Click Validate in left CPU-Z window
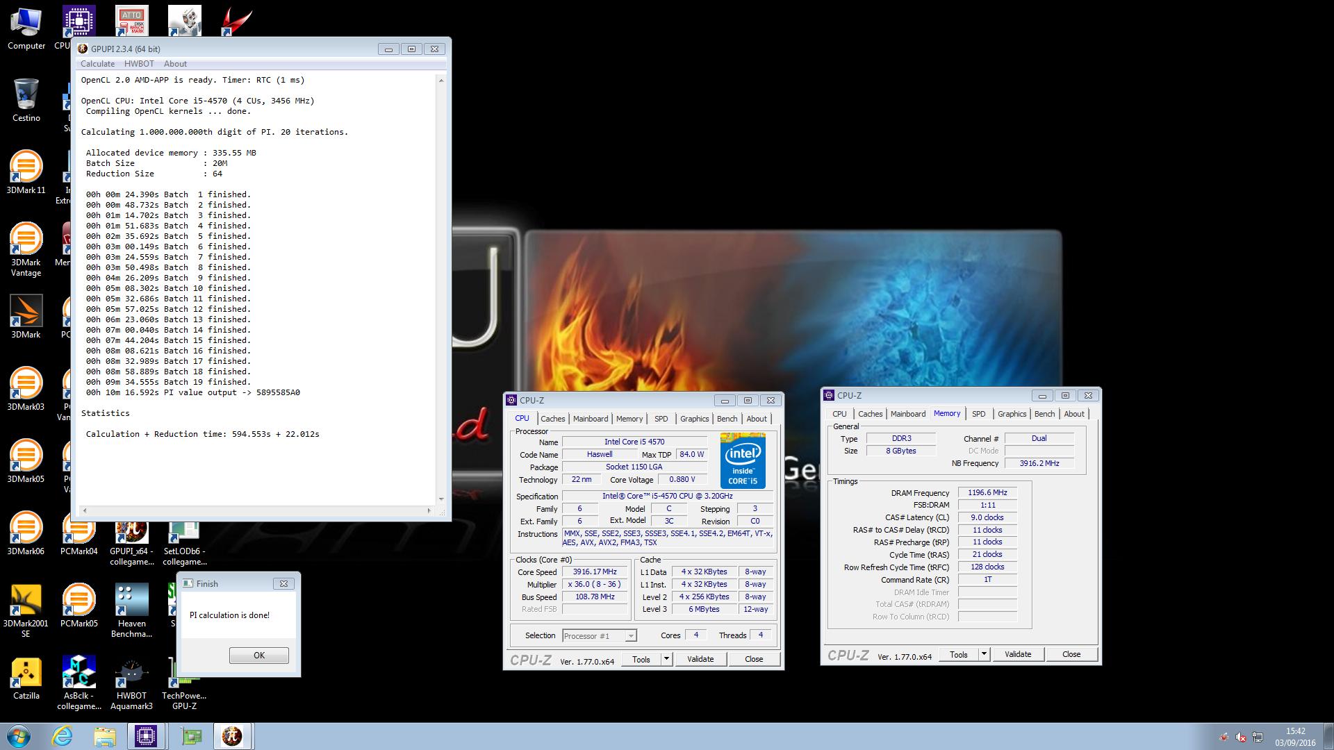The image size is (1334, 750). coord(700,659)
